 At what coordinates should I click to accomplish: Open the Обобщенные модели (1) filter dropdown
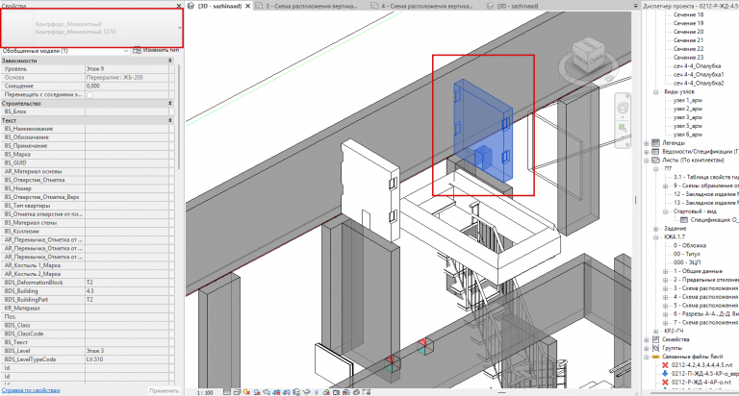tap(126, 50)
